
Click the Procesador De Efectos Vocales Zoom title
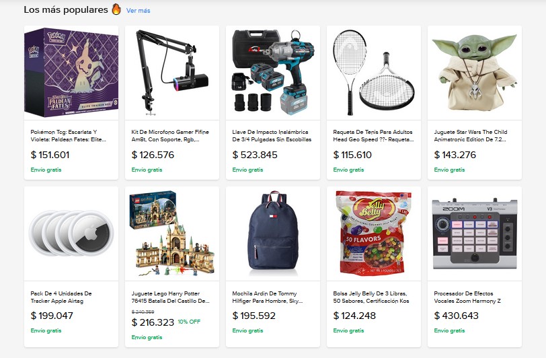click(x=467, y=297)
